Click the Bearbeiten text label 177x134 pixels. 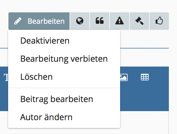pyautogui.click(x=46, y=21)
